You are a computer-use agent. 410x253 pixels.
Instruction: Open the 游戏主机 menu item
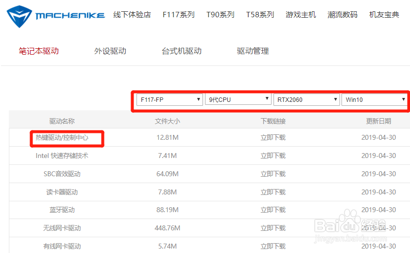coord(301,15)
